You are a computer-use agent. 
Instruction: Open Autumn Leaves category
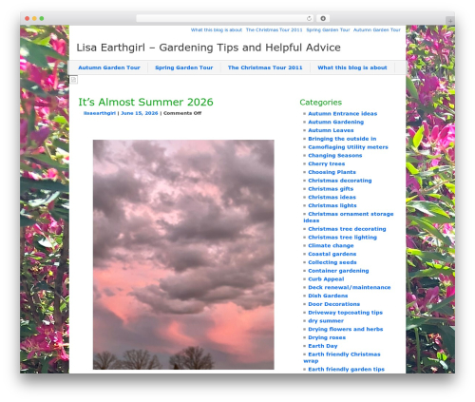pos(331,130)
